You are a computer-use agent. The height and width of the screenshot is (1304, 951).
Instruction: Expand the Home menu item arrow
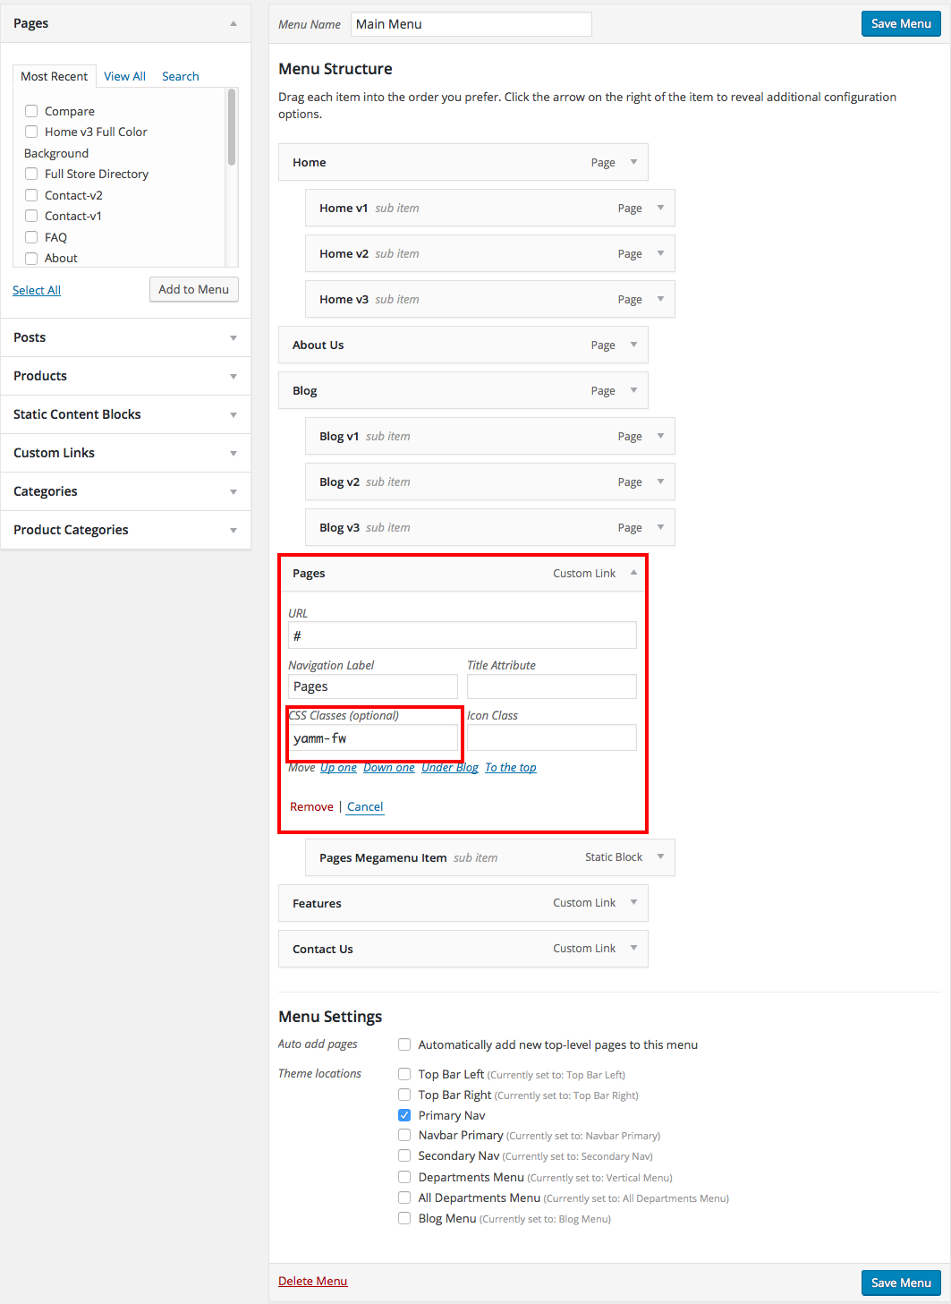(x=633, y=162)
